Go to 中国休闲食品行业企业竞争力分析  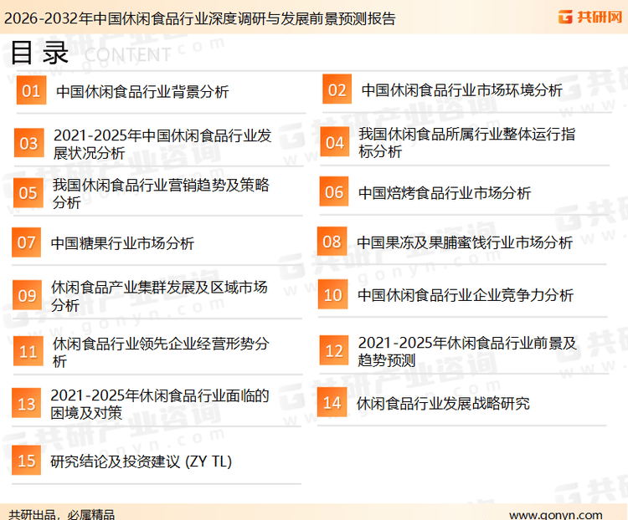(466, 295)
